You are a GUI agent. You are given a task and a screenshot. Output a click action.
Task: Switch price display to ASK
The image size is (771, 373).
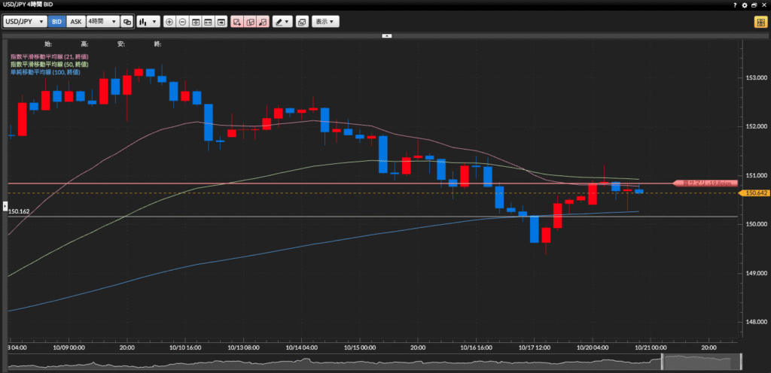point(75,22)
